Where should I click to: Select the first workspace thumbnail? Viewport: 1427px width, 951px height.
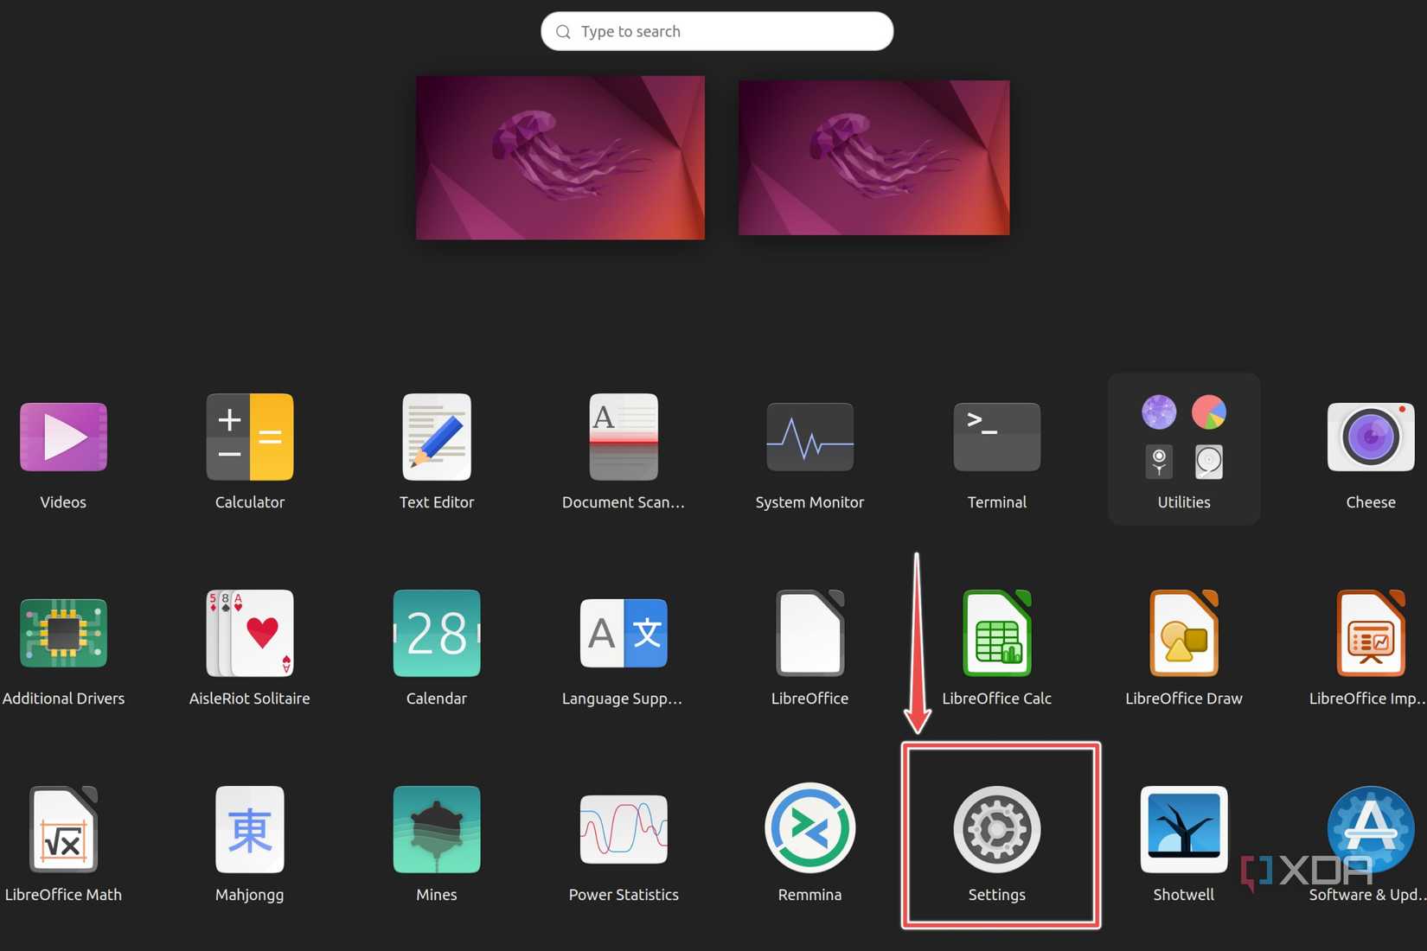[x=560, y=157]
